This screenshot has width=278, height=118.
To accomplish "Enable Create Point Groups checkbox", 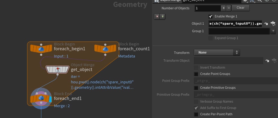I will (196, 74).
